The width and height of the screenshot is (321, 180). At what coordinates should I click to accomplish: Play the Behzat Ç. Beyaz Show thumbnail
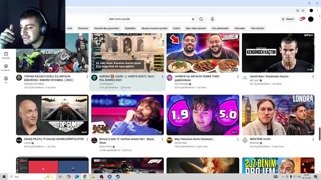[127, 115]
